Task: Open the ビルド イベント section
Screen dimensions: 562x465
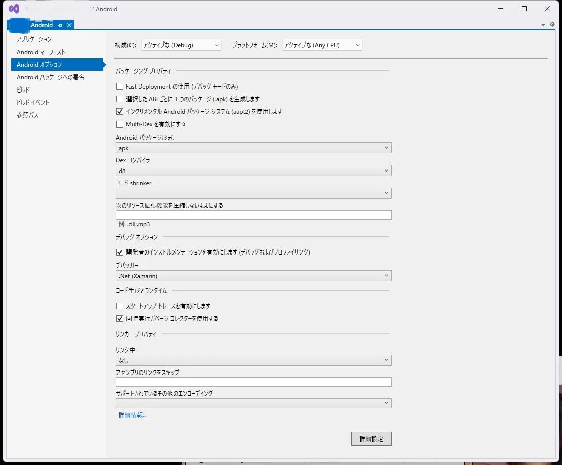Action: point(33,102)
